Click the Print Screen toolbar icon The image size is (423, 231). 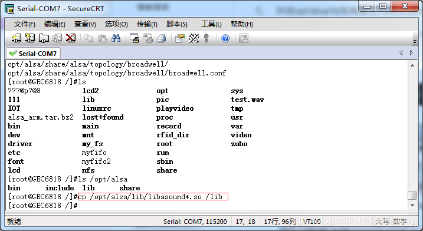(135, 38)
